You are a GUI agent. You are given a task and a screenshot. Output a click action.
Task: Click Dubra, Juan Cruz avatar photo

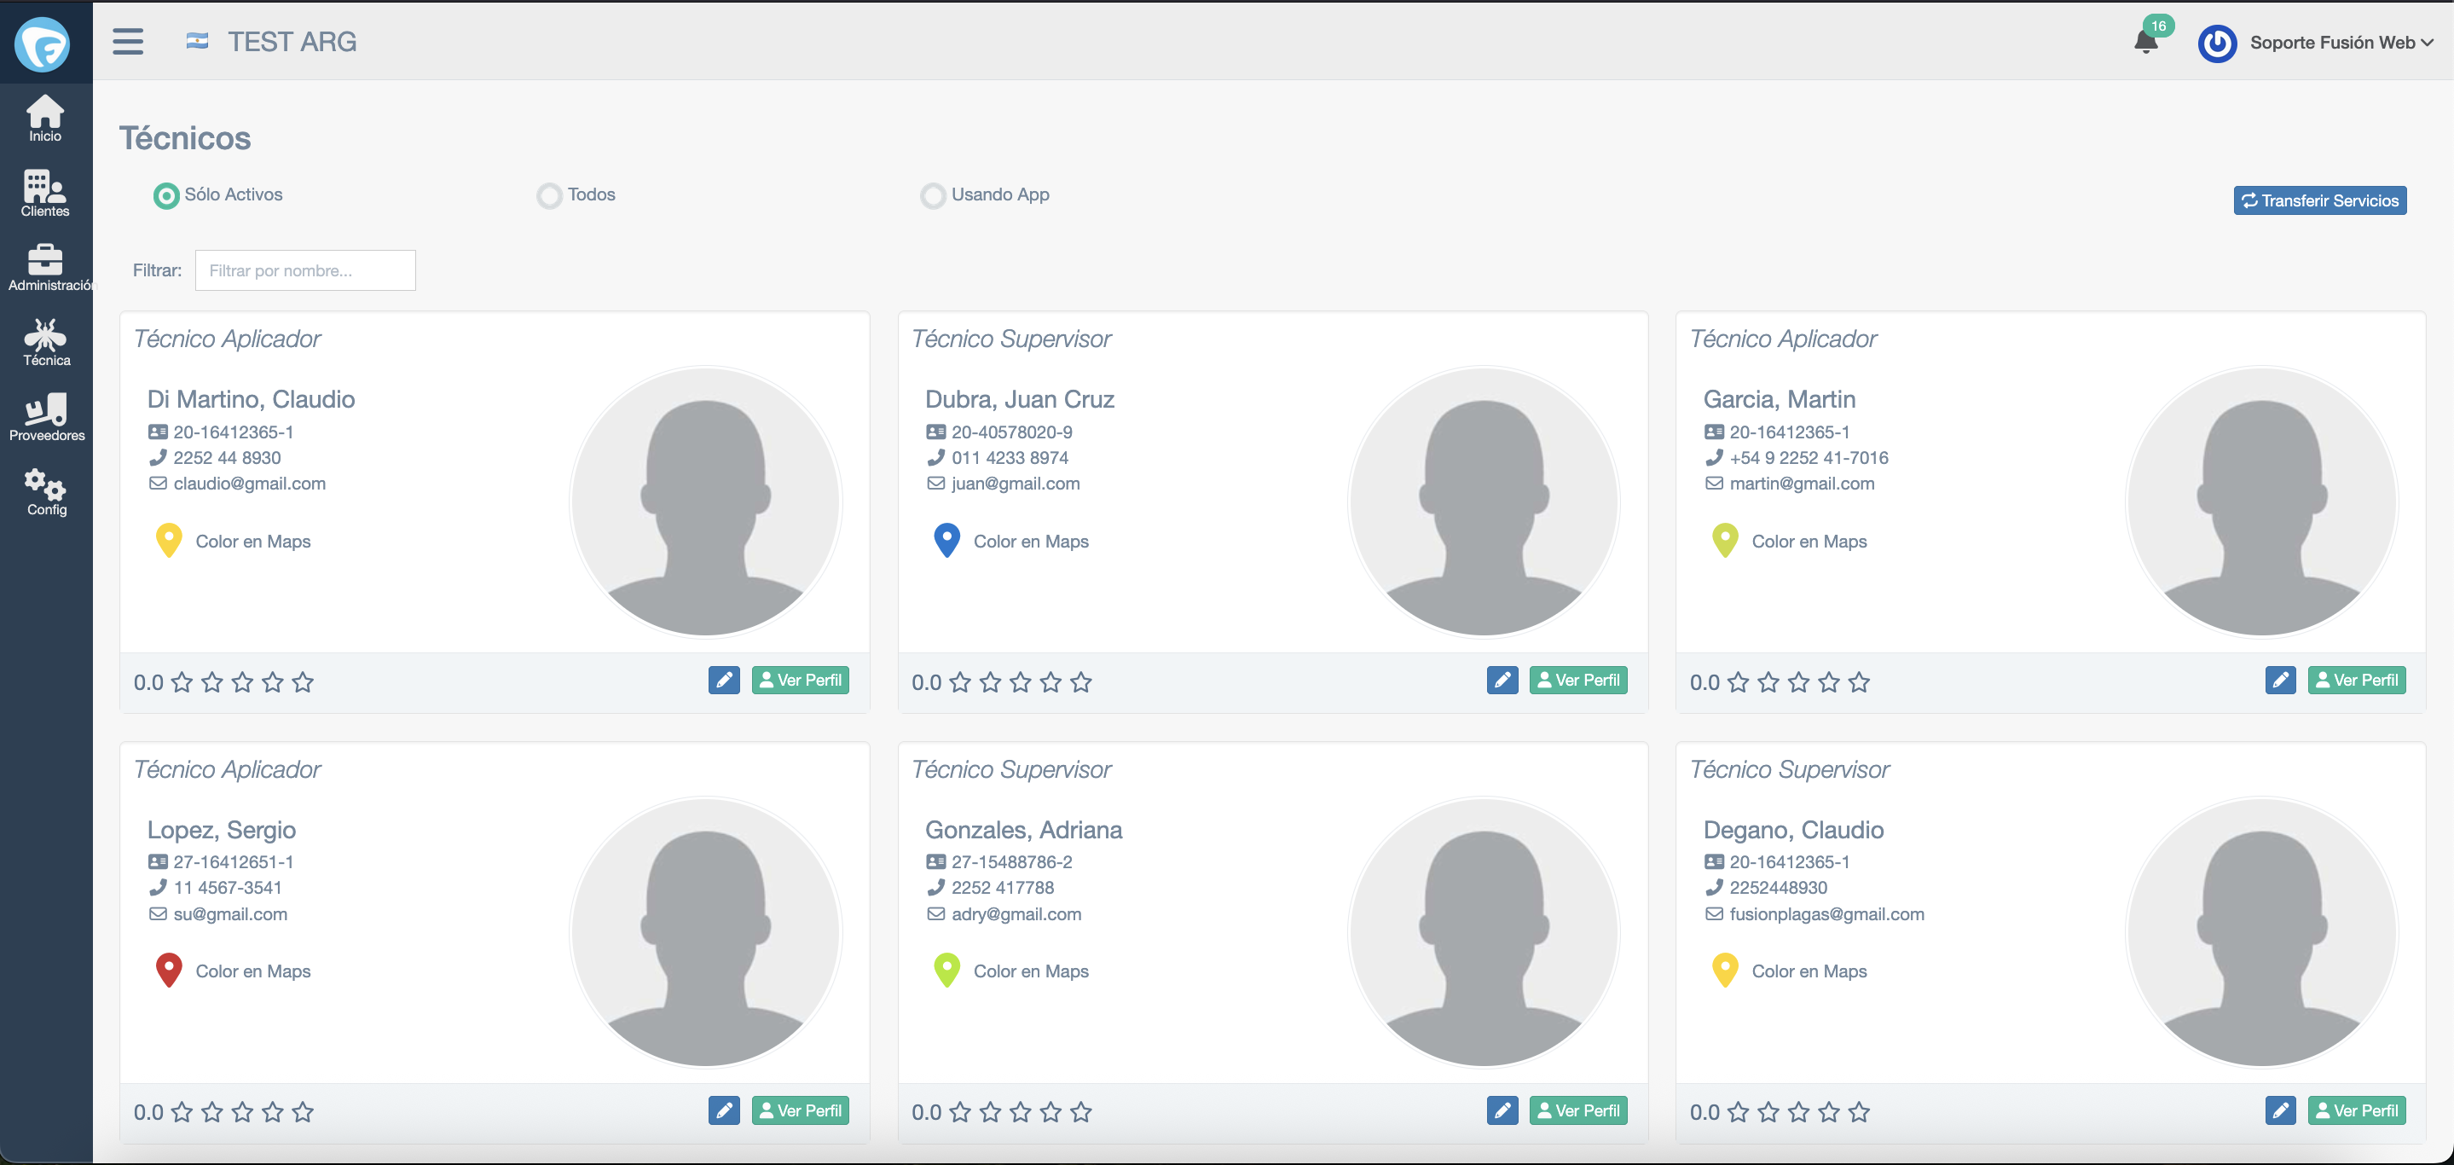pos(1485,502)
